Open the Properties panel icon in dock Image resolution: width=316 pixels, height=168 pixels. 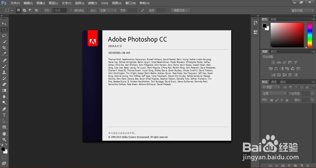coord(255,32)
